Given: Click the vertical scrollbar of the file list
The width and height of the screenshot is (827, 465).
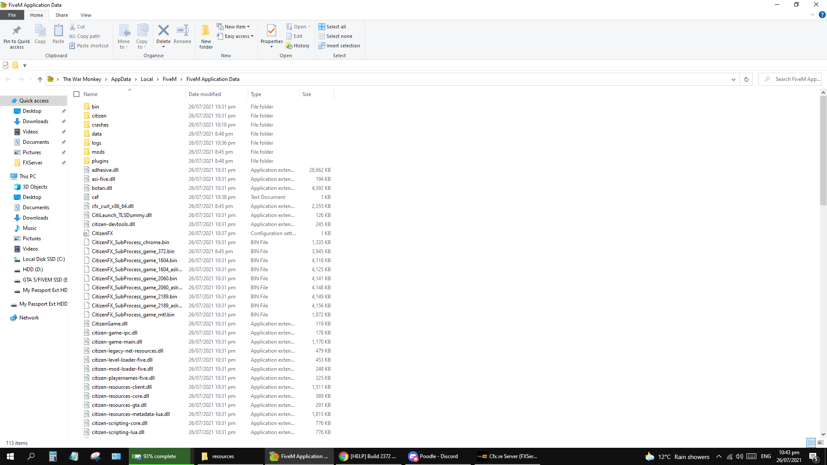Looking at the screenshot, I should [823, 151].
